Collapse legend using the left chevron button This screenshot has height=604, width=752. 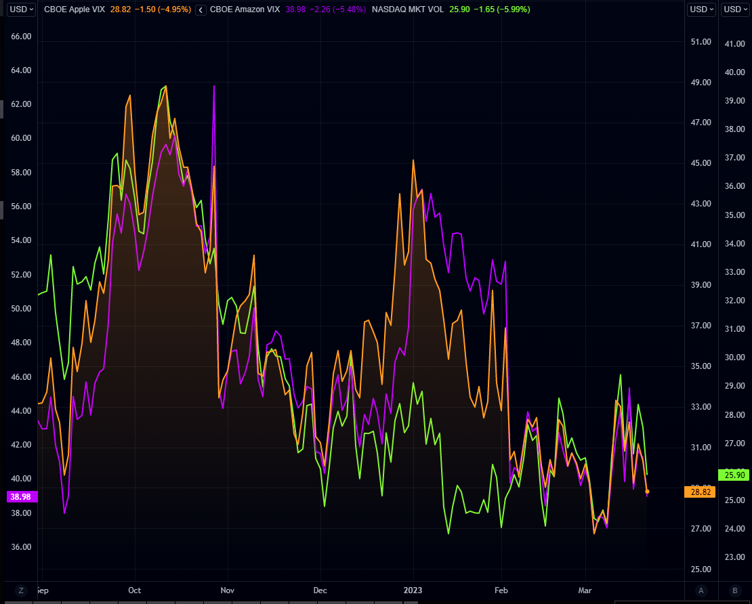pos(201,9)
